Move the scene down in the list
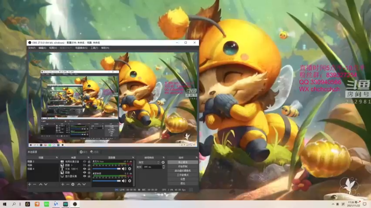This screenshot has height=208, width=371. tap(45, 184)
